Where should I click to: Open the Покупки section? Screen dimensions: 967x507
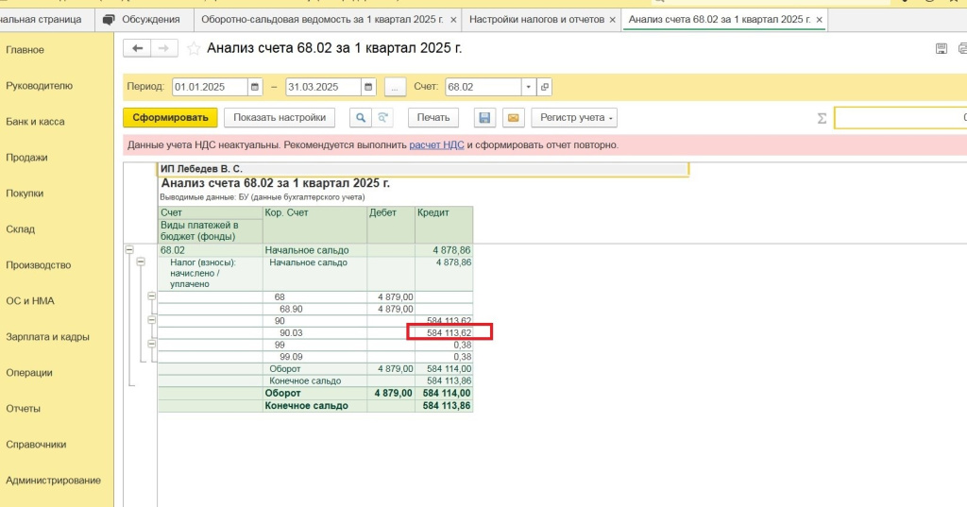[x=25, y=193]
